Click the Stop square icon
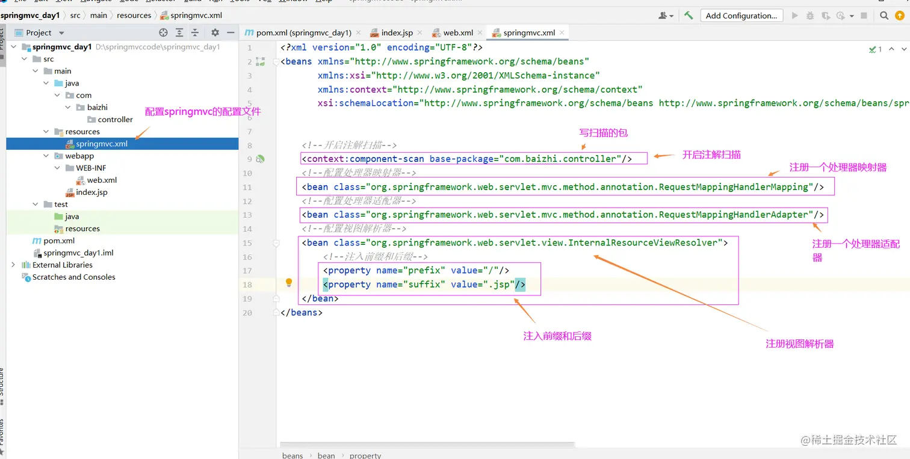Image resolution: width=910 pixels, height=459 pixels. (x=864, y=16)
